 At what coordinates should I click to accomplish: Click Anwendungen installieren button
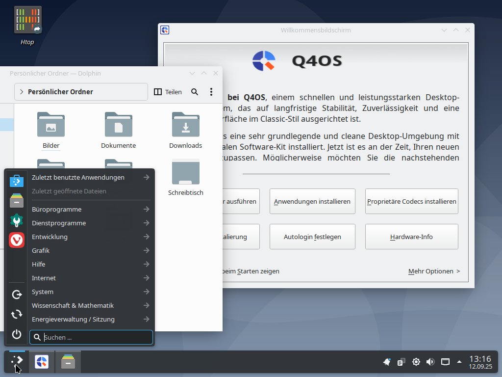tap(312, 201)
